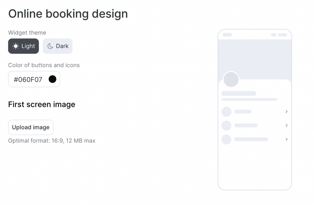
Task: Click the second list row circle in preview
Action: coord(226,126)
